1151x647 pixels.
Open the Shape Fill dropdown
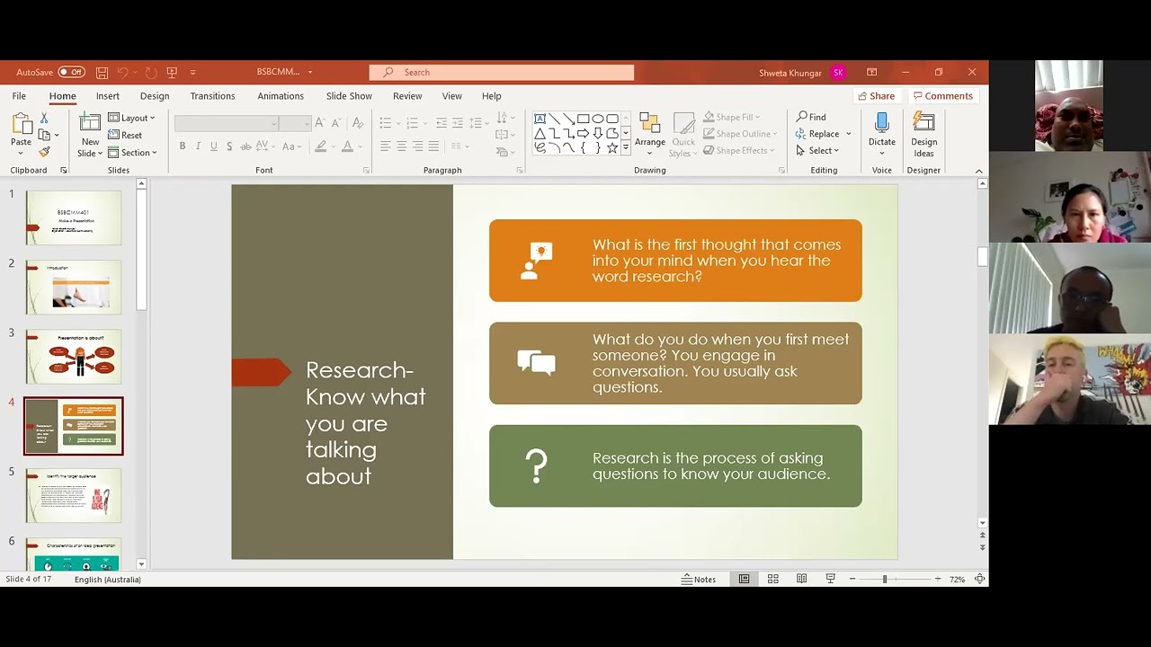(x=732, y=117)
